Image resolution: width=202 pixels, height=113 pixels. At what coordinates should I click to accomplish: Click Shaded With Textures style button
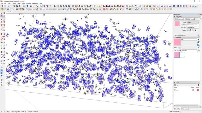point(17,6)
